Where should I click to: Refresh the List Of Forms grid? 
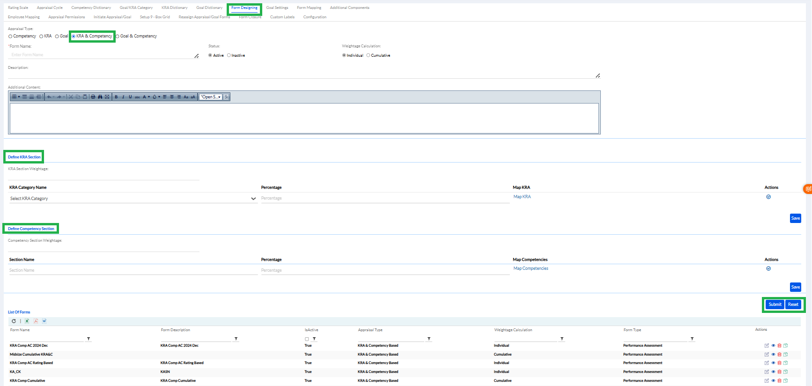tap(14, 321)
